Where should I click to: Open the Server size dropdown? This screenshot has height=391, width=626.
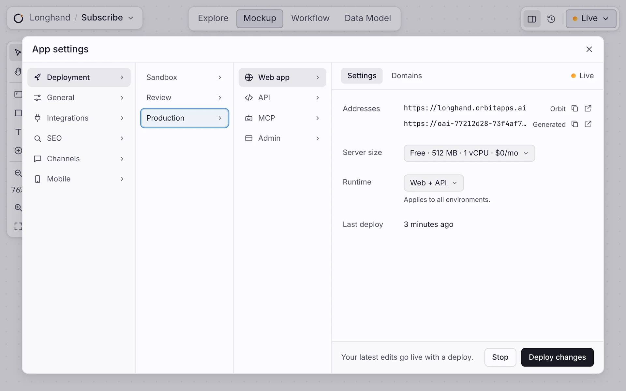469,153
